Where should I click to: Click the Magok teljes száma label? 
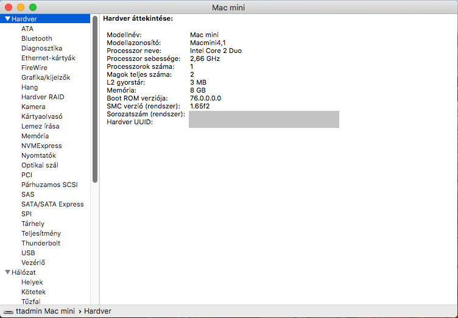click(x=139, y=74)
